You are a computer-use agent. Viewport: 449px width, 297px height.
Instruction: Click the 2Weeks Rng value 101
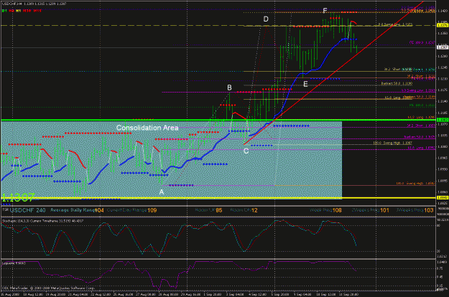point(384,210)
